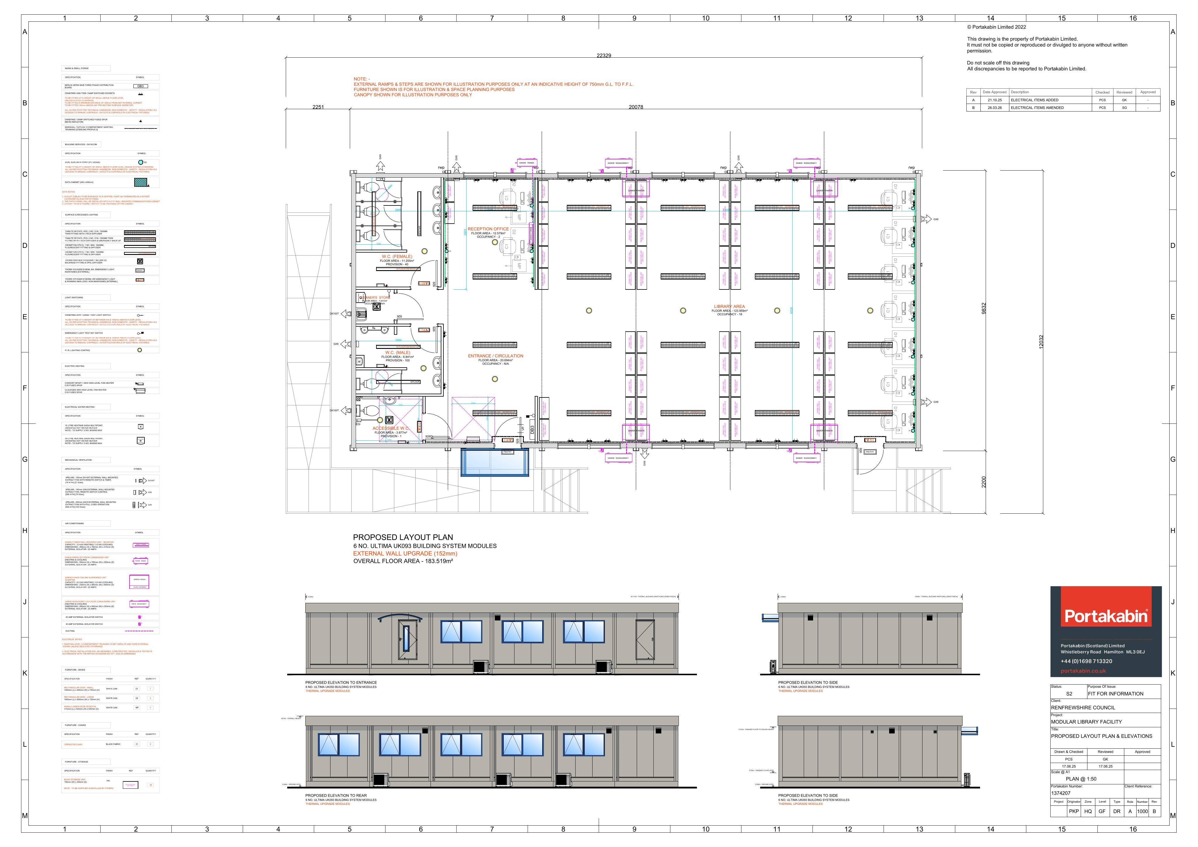
Task: Click the Portakabin red logo
Action: pyautogui.click(x=1106, y=616)
